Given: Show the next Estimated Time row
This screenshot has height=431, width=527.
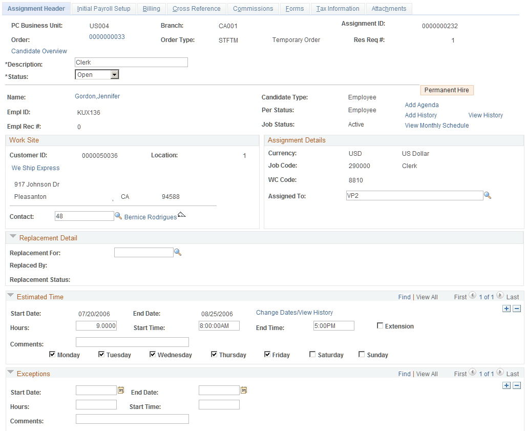Looking at the screenshot, I should tap(500, 296).
